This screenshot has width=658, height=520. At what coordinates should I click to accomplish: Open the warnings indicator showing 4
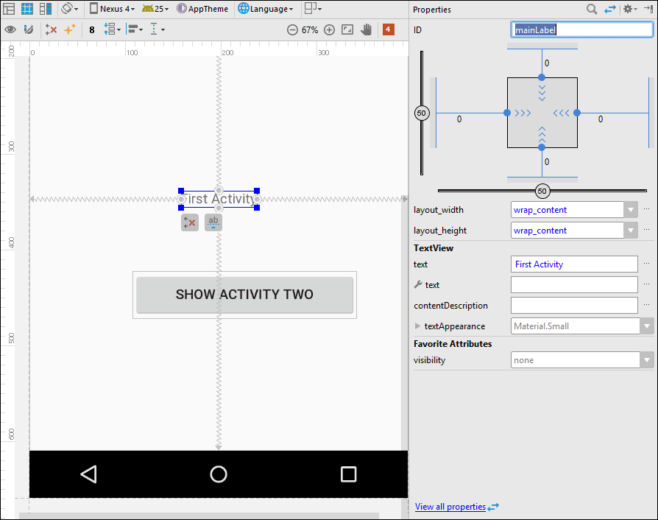tap(388, 29)
